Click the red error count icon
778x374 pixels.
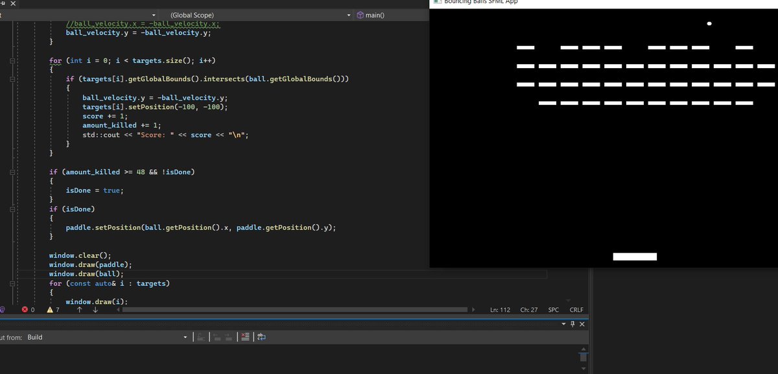click(25, 310)
